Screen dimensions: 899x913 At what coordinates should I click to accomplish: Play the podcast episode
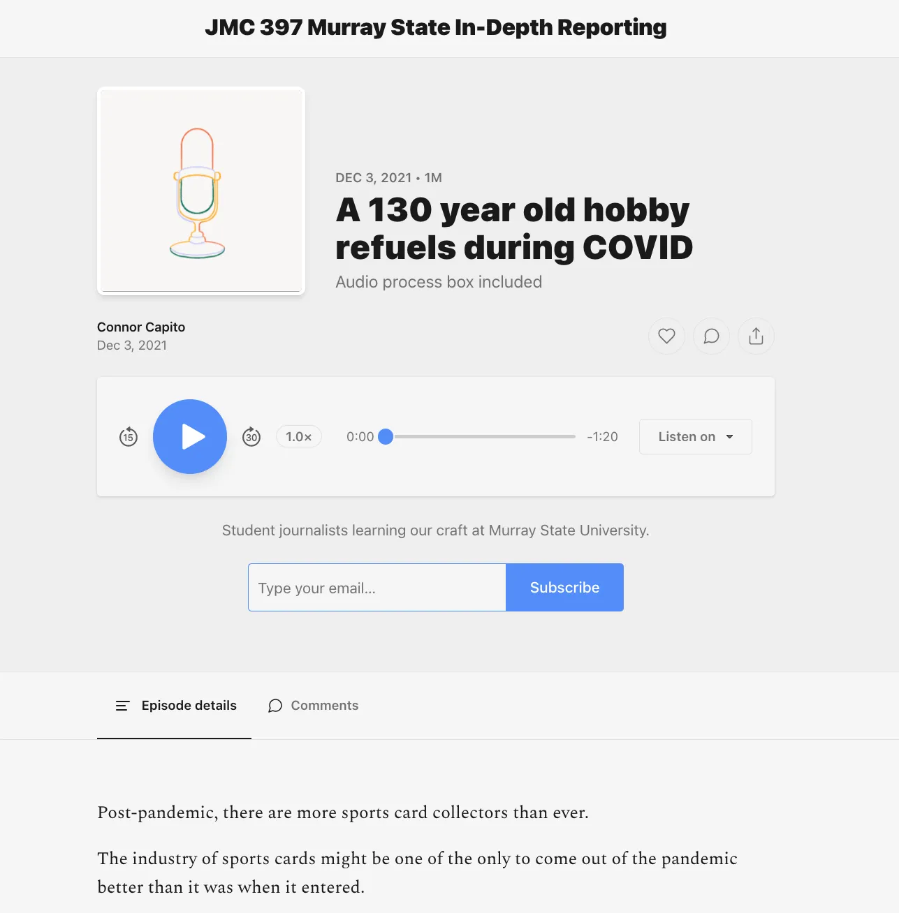pos(190,437)
